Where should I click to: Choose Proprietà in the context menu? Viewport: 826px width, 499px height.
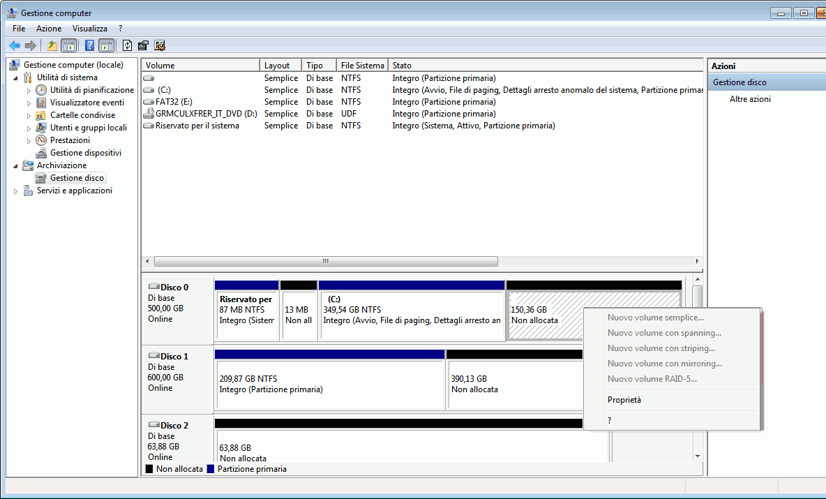click(x=673, y=400)
